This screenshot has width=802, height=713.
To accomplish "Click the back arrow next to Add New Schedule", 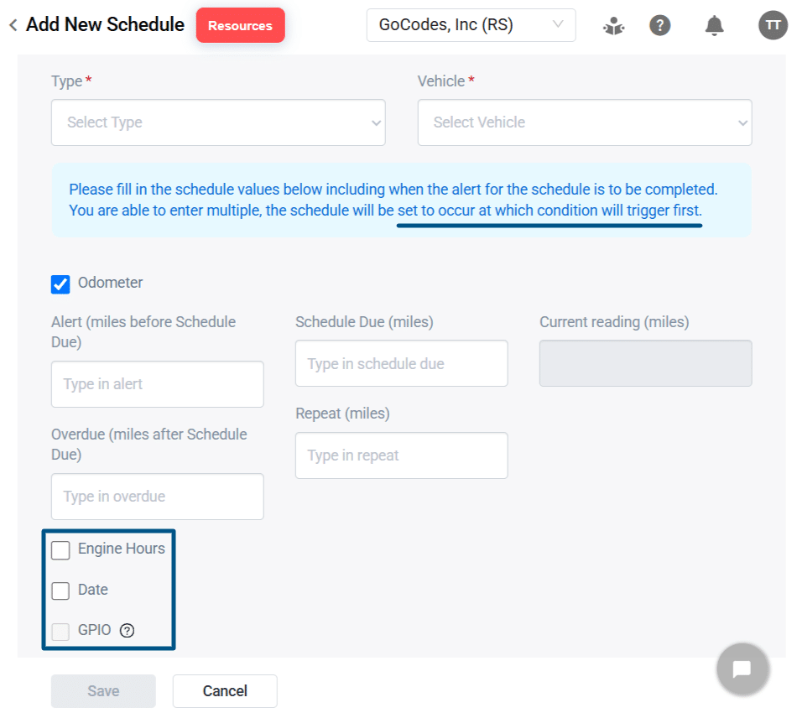I will pyautogui.click(x=13, y=24).
